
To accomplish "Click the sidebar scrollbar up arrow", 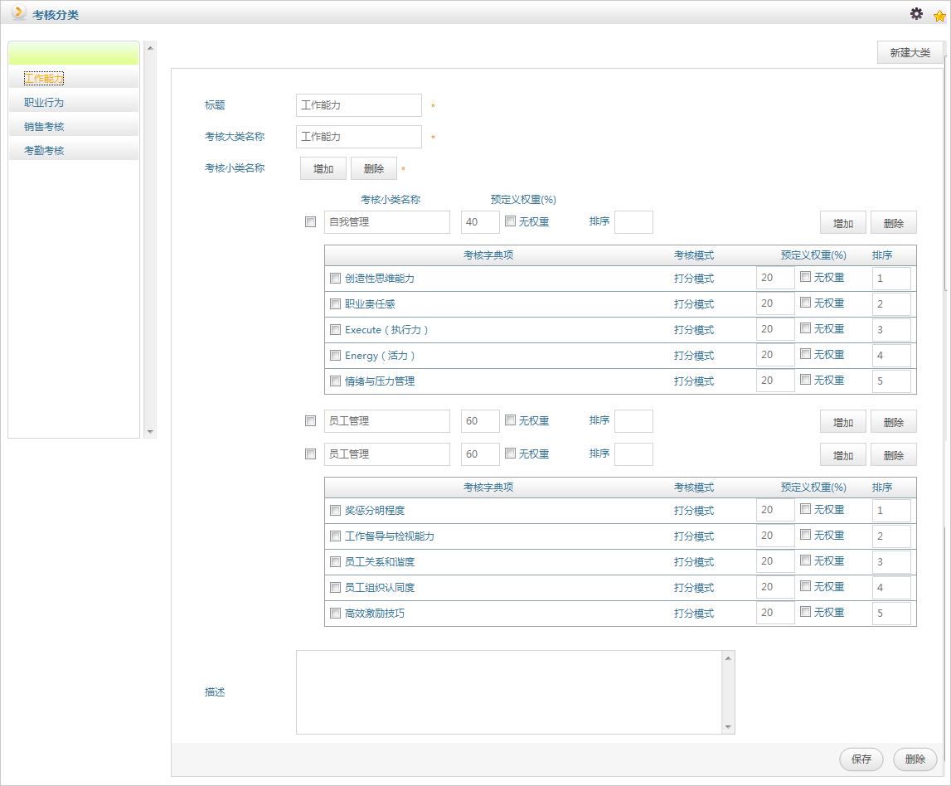I will pyautogui.click(x=150, y=47).
